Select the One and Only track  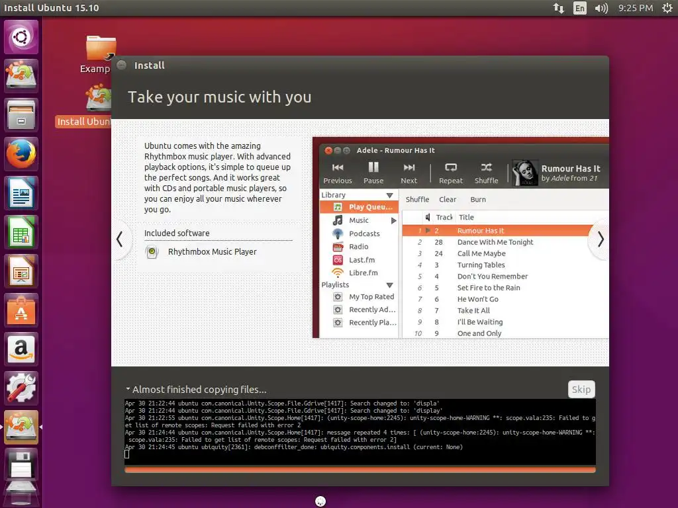click(x=505, y=333)
